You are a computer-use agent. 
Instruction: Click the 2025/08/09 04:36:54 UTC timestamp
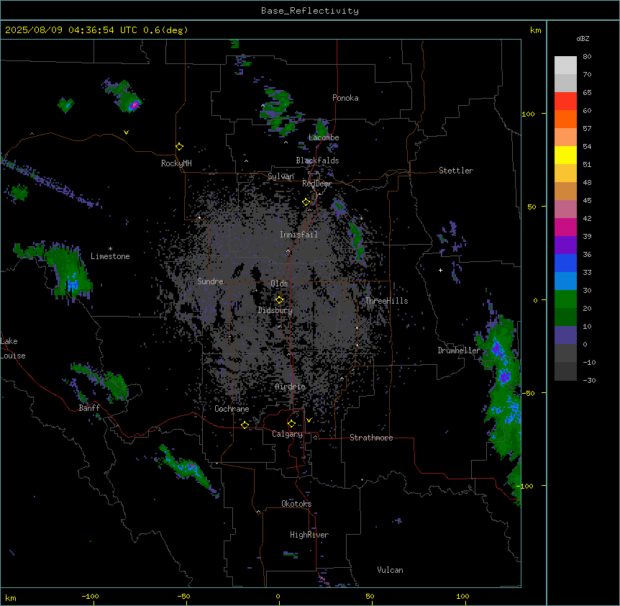coord(70,30)
